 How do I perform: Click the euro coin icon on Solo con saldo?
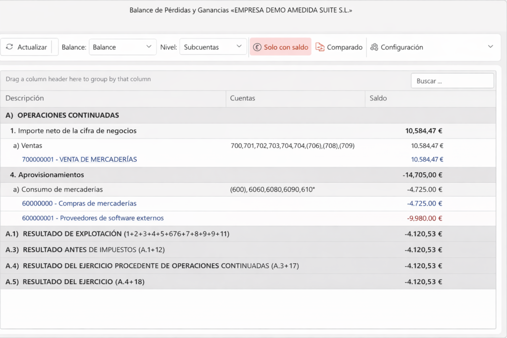257,47
